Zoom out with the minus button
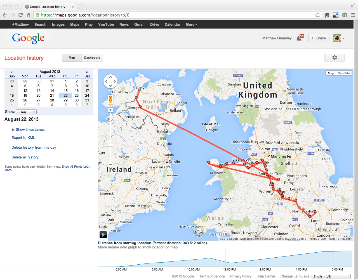Screen dimensions: 358x280 [110, 165]
